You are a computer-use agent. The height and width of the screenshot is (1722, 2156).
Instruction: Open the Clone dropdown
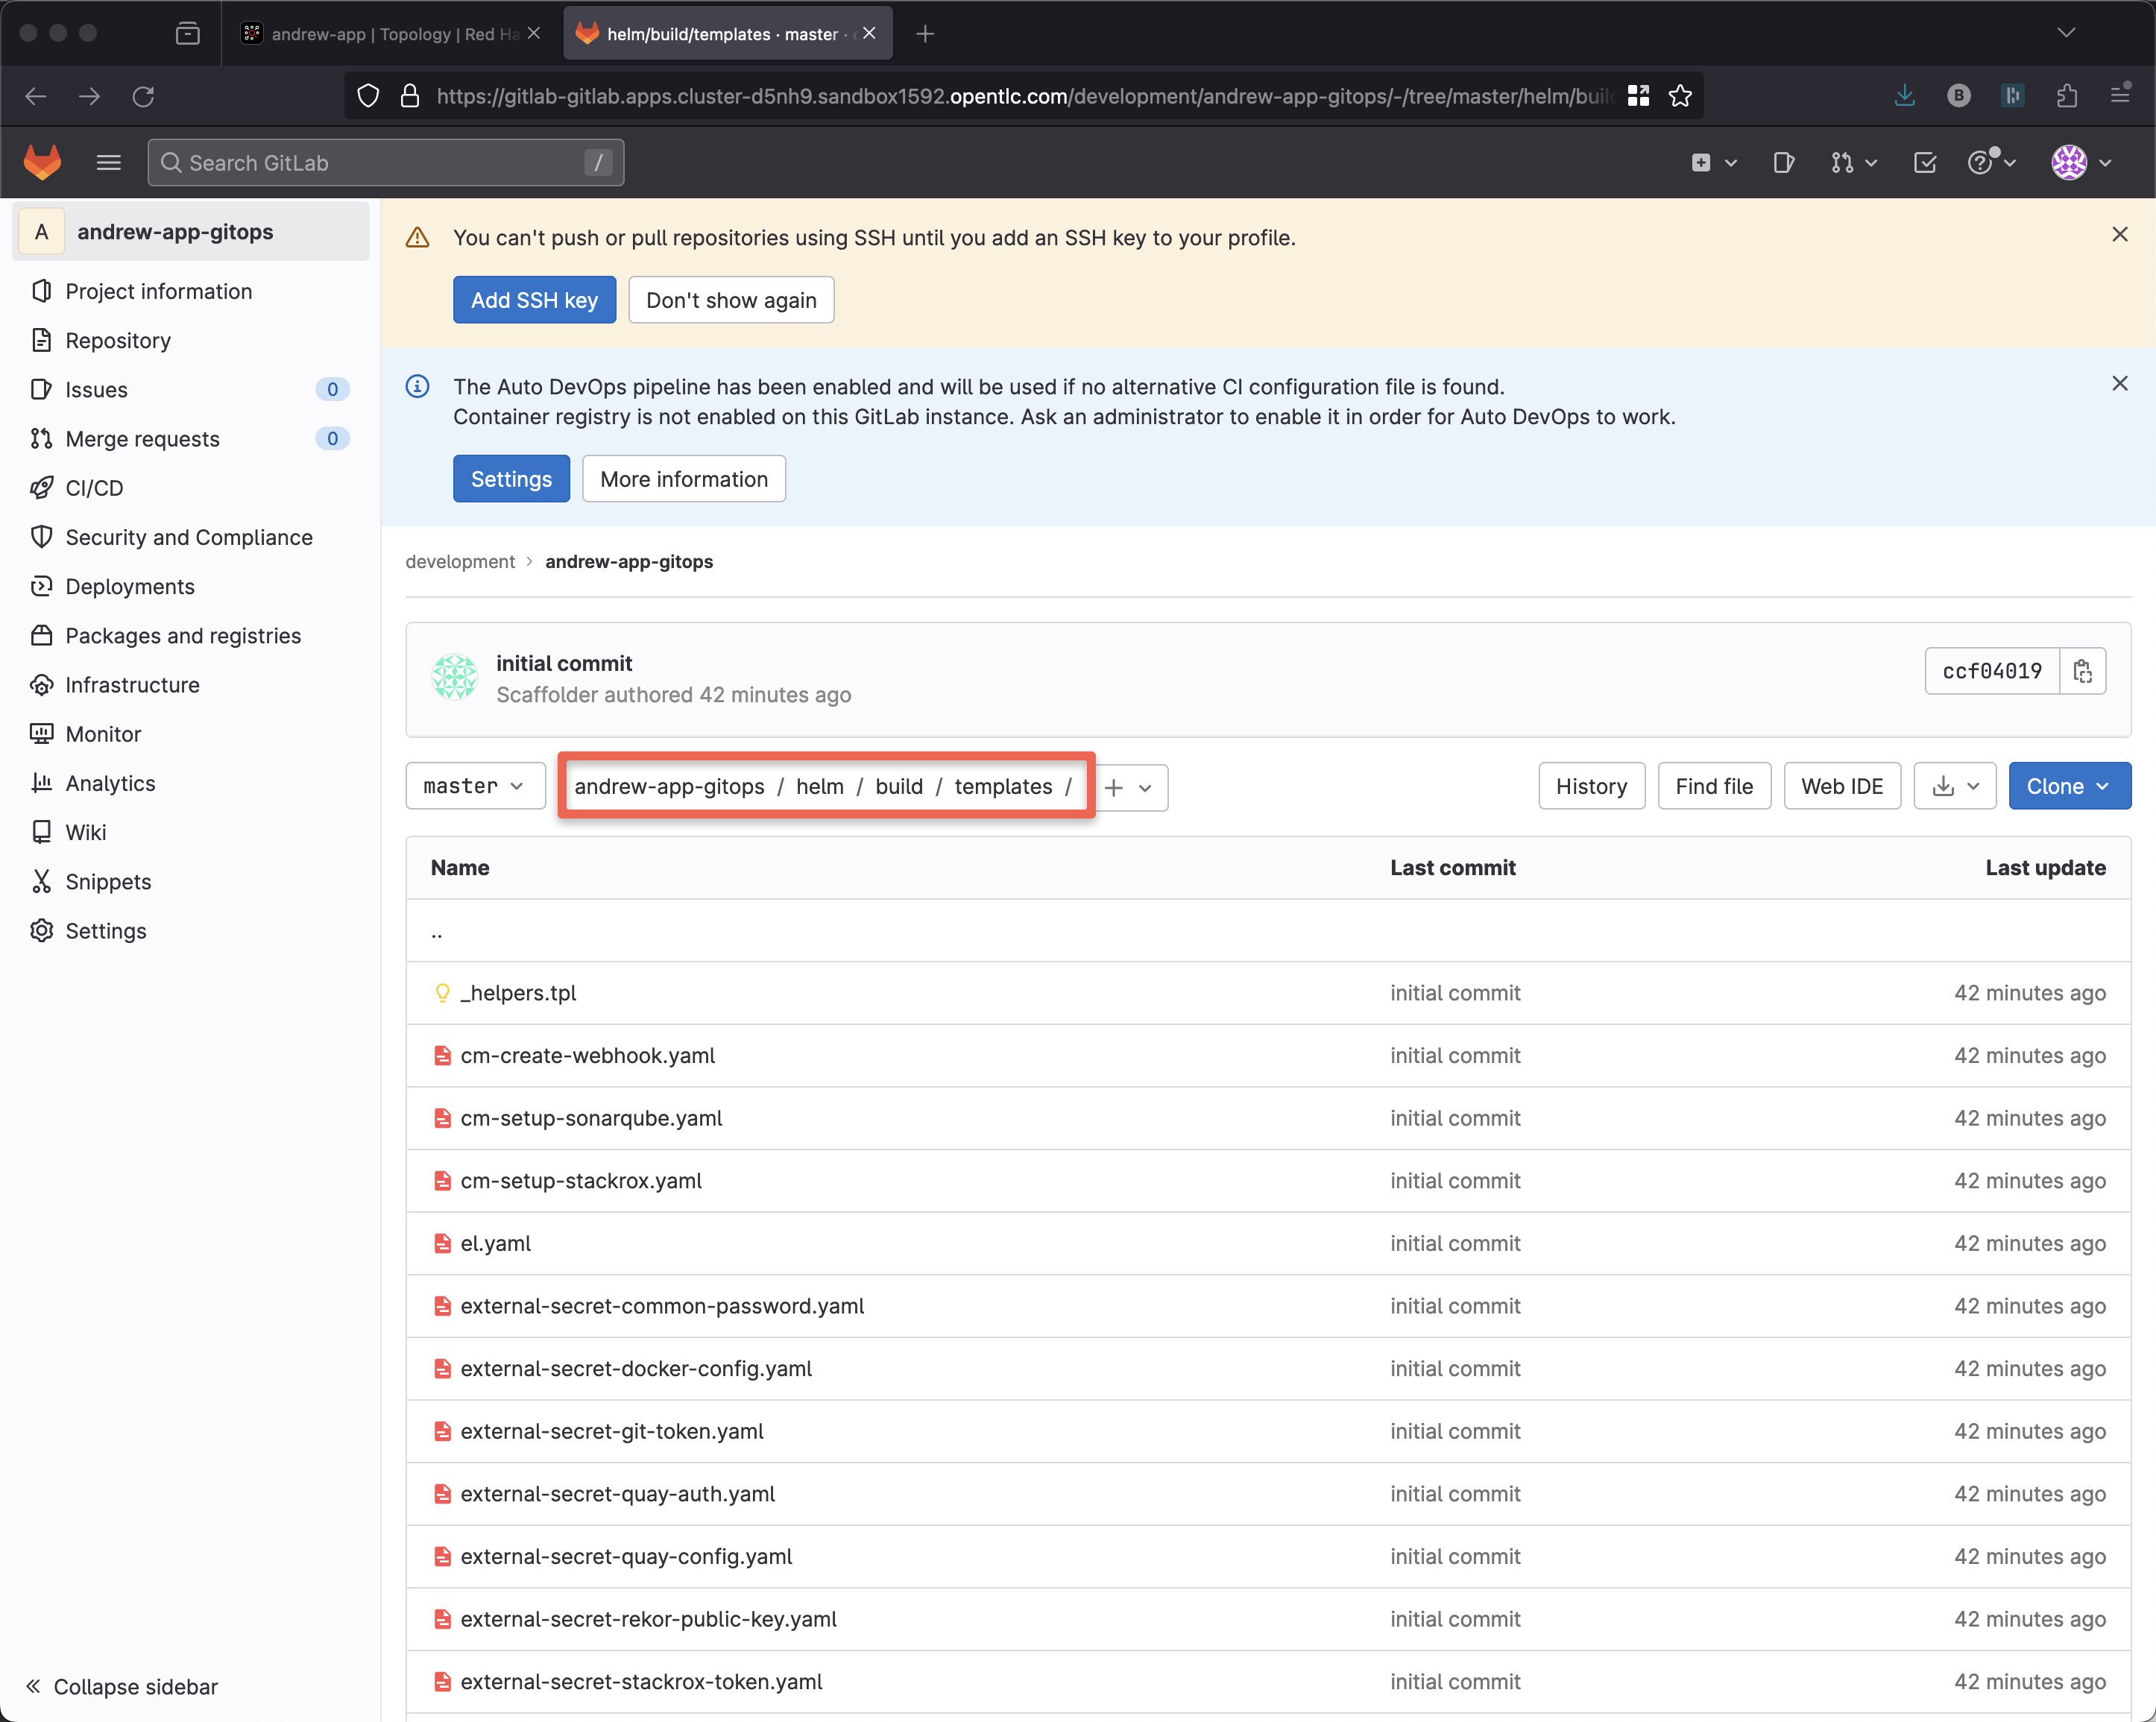point(2068,786)
